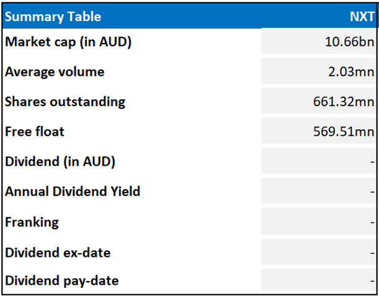This screenshot has width=379, height=296.
Task: Click the Average volume row label
Action: [x=55, y=72]
